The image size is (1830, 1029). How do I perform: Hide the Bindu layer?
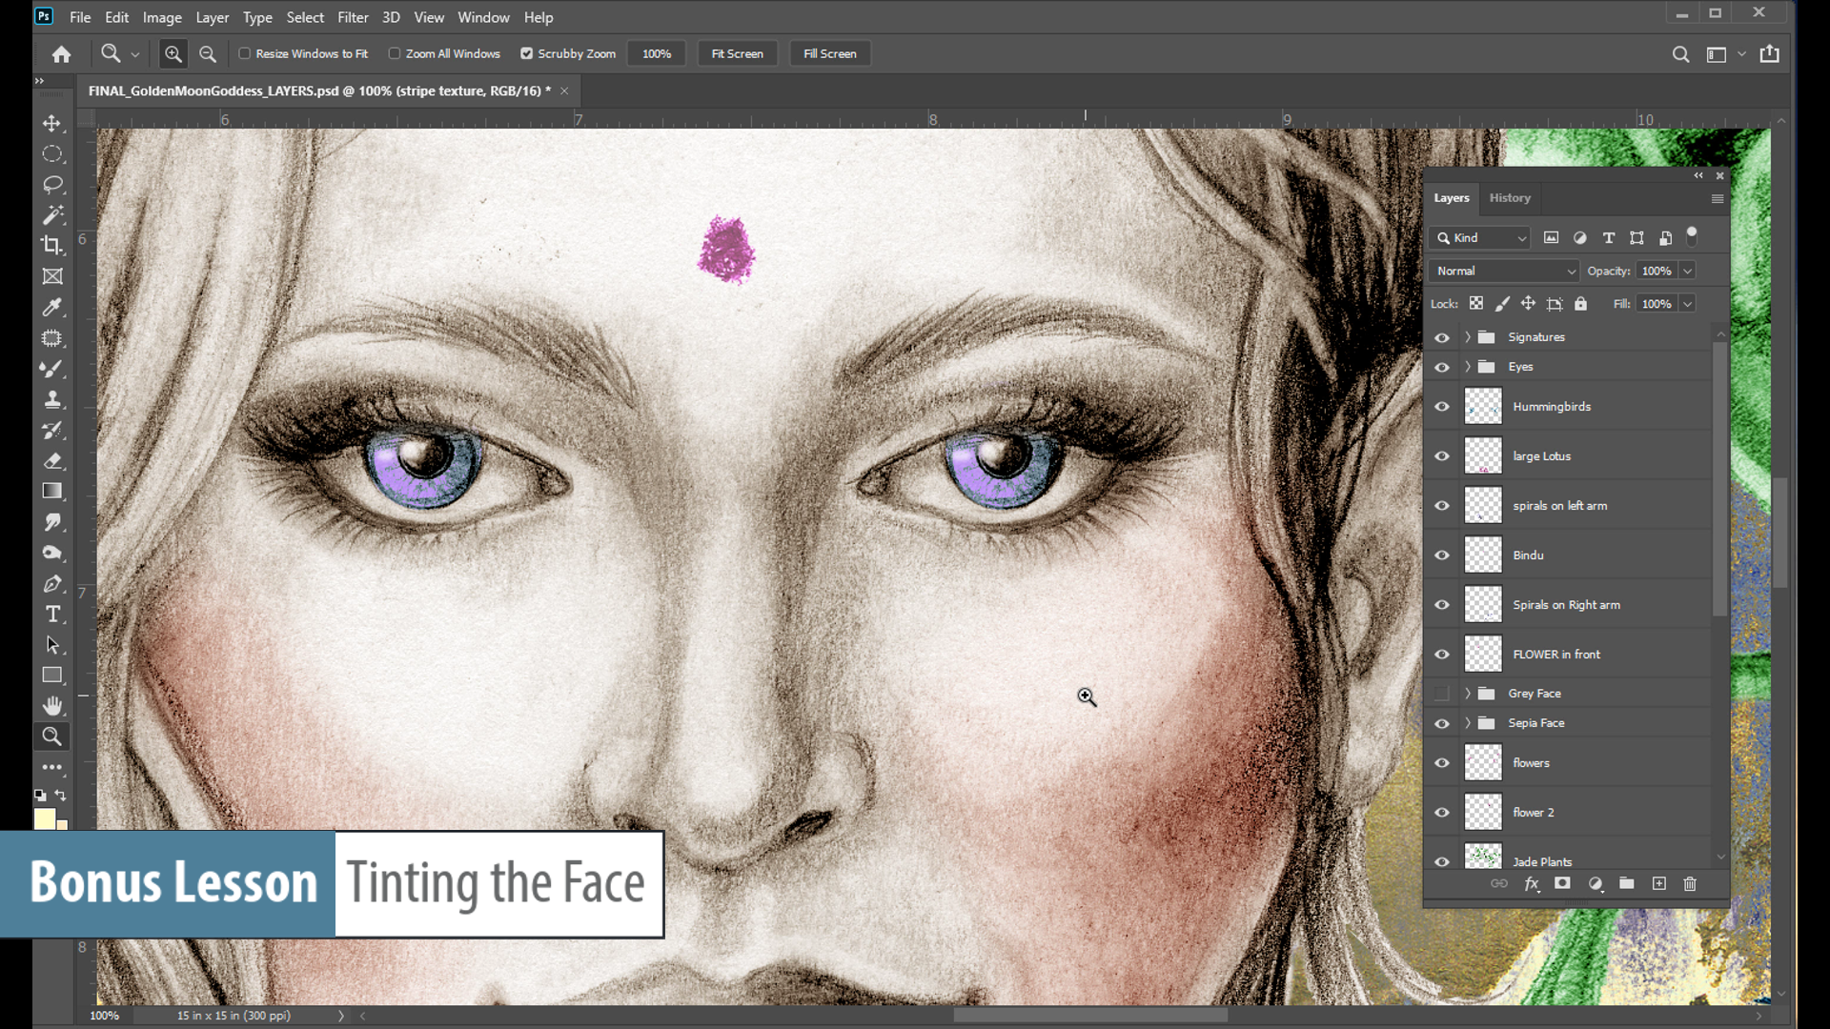[1442, 555]
